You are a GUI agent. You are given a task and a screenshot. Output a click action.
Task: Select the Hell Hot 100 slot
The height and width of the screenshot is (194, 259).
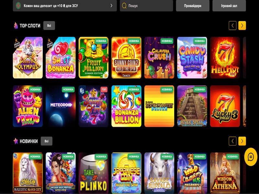point(225,58)
